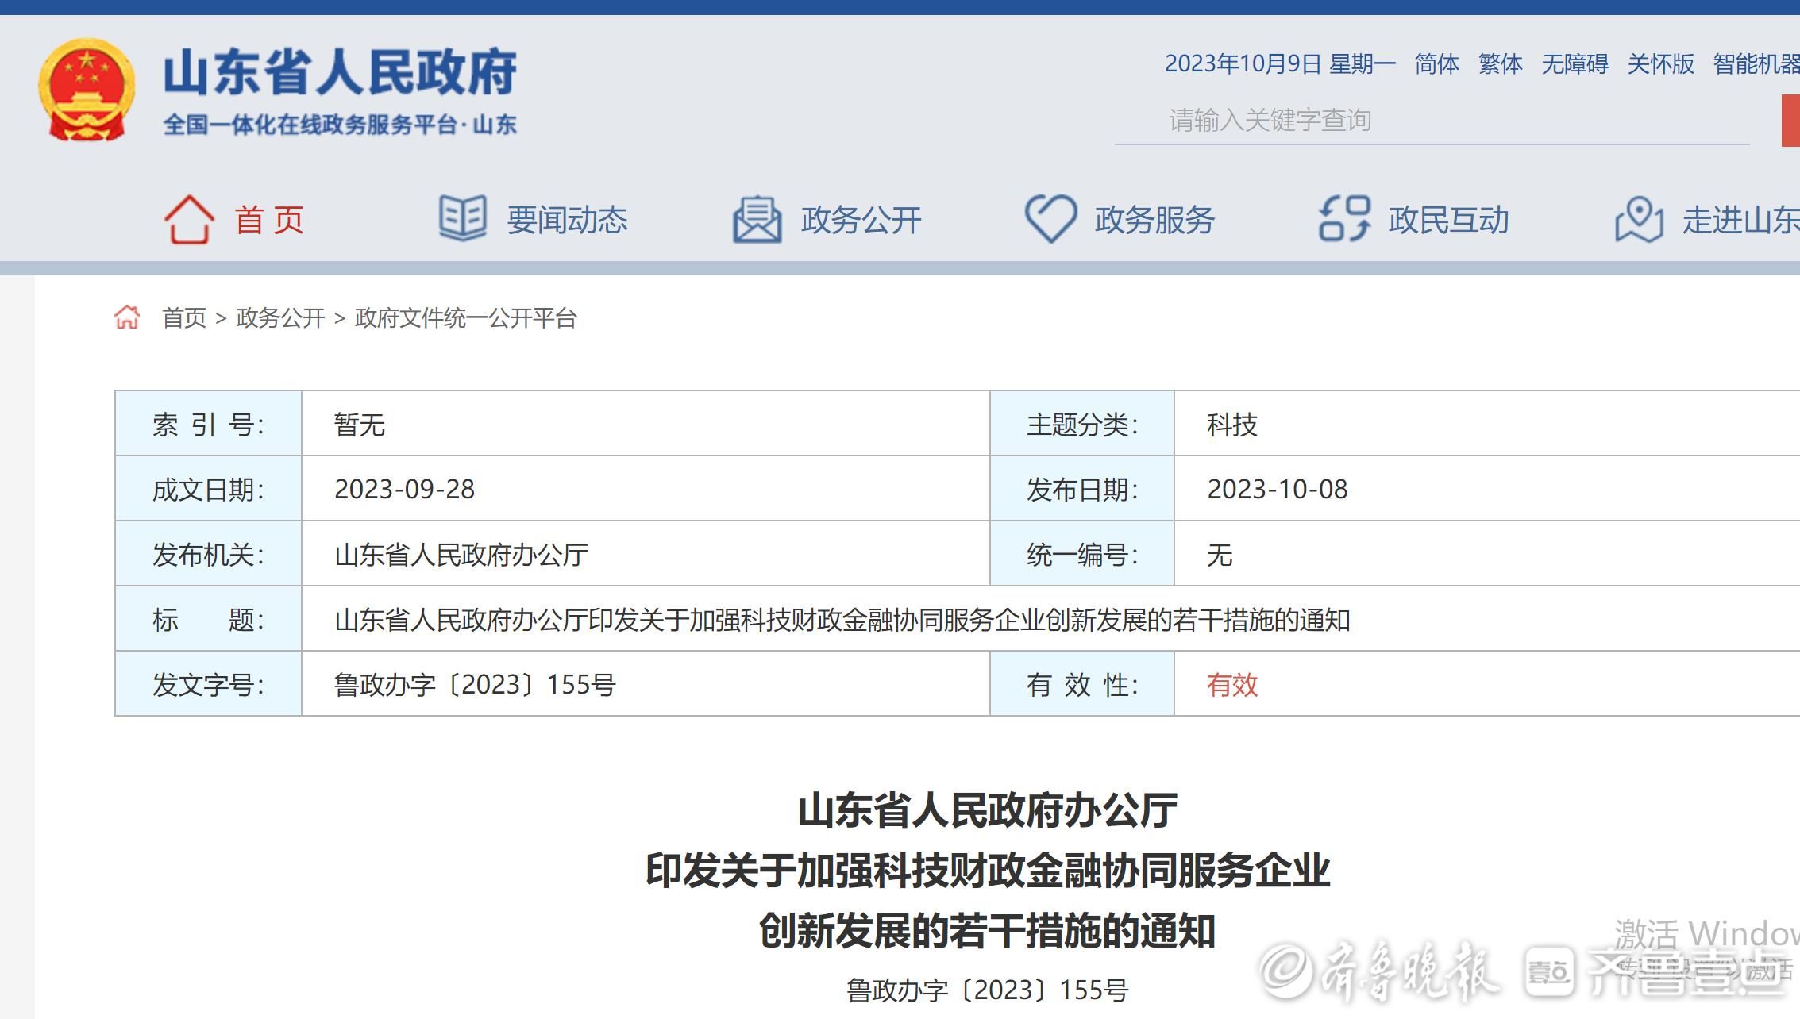1800x1019 pixels.
Task: Click the exchange arrows icon for 政民互动
Action: coord(1344,218)
